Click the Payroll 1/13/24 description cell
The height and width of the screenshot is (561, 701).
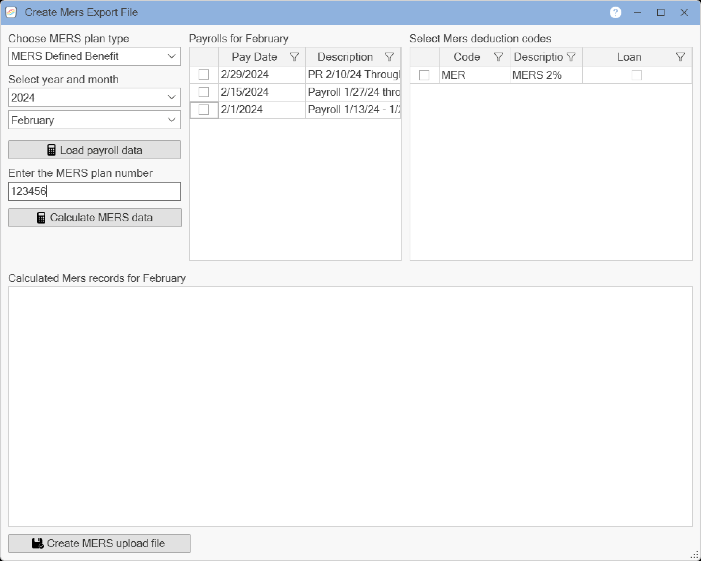click(x=353, y=110)
